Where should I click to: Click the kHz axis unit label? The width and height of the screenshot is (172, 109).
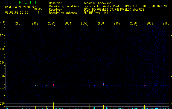[2, 22]
